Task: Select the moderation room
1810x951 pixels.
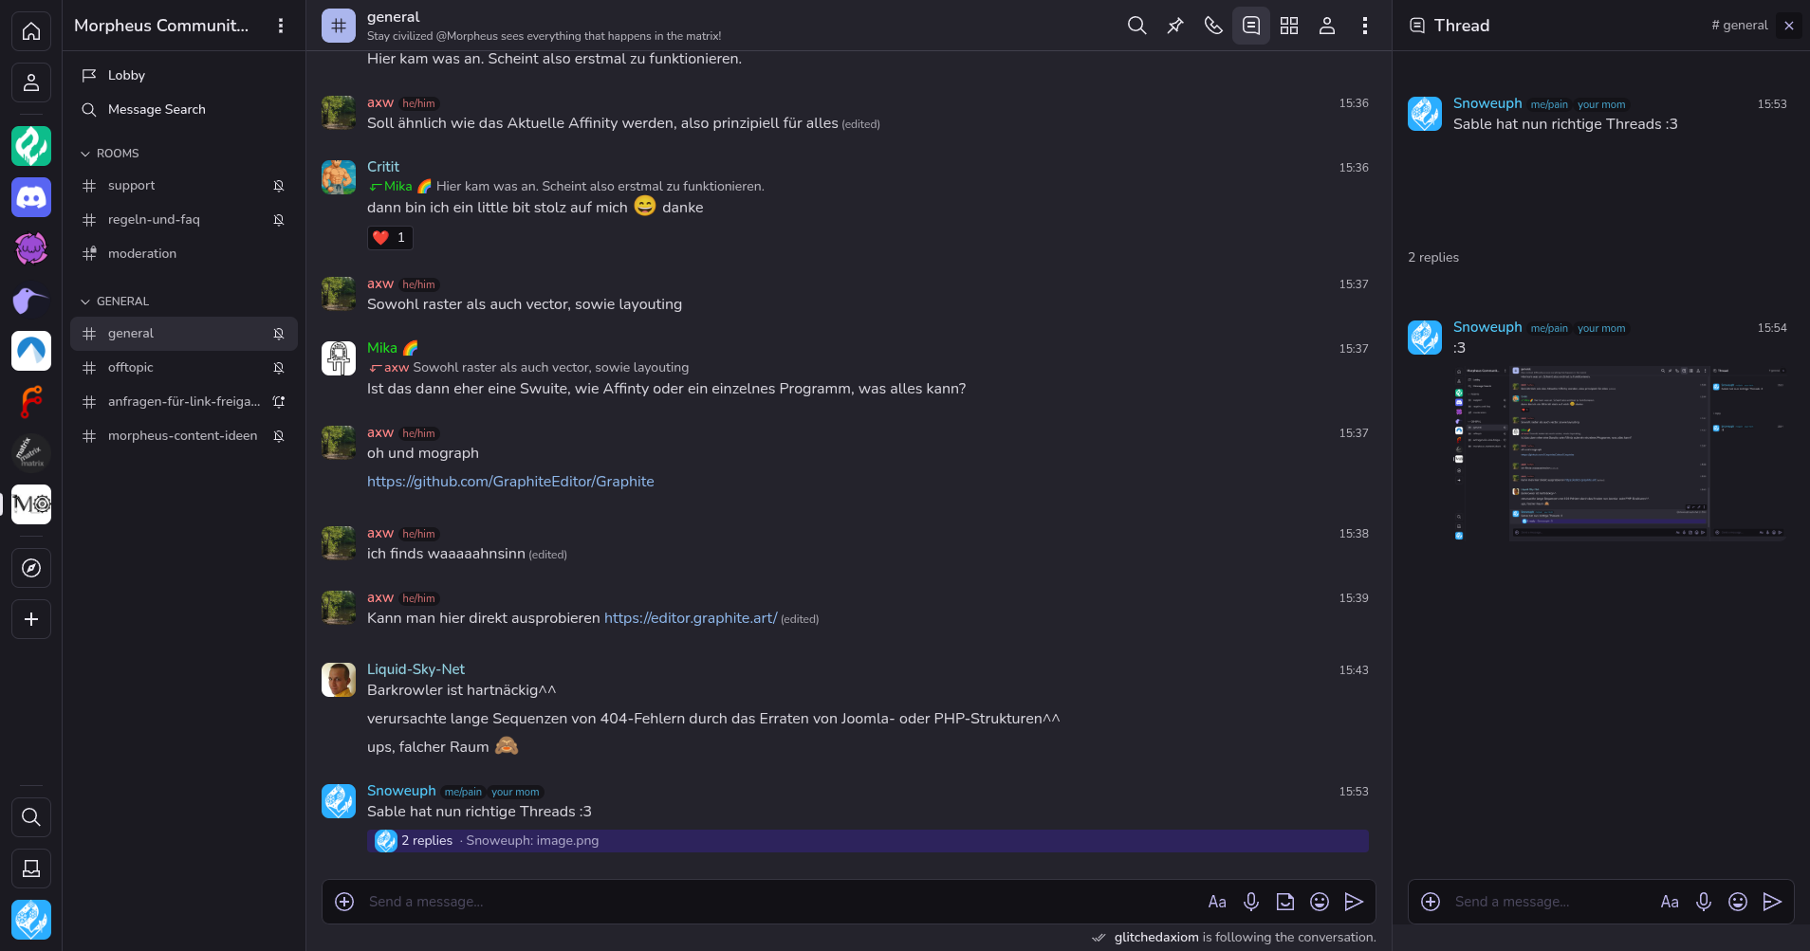Action: (x=141, y=253)
